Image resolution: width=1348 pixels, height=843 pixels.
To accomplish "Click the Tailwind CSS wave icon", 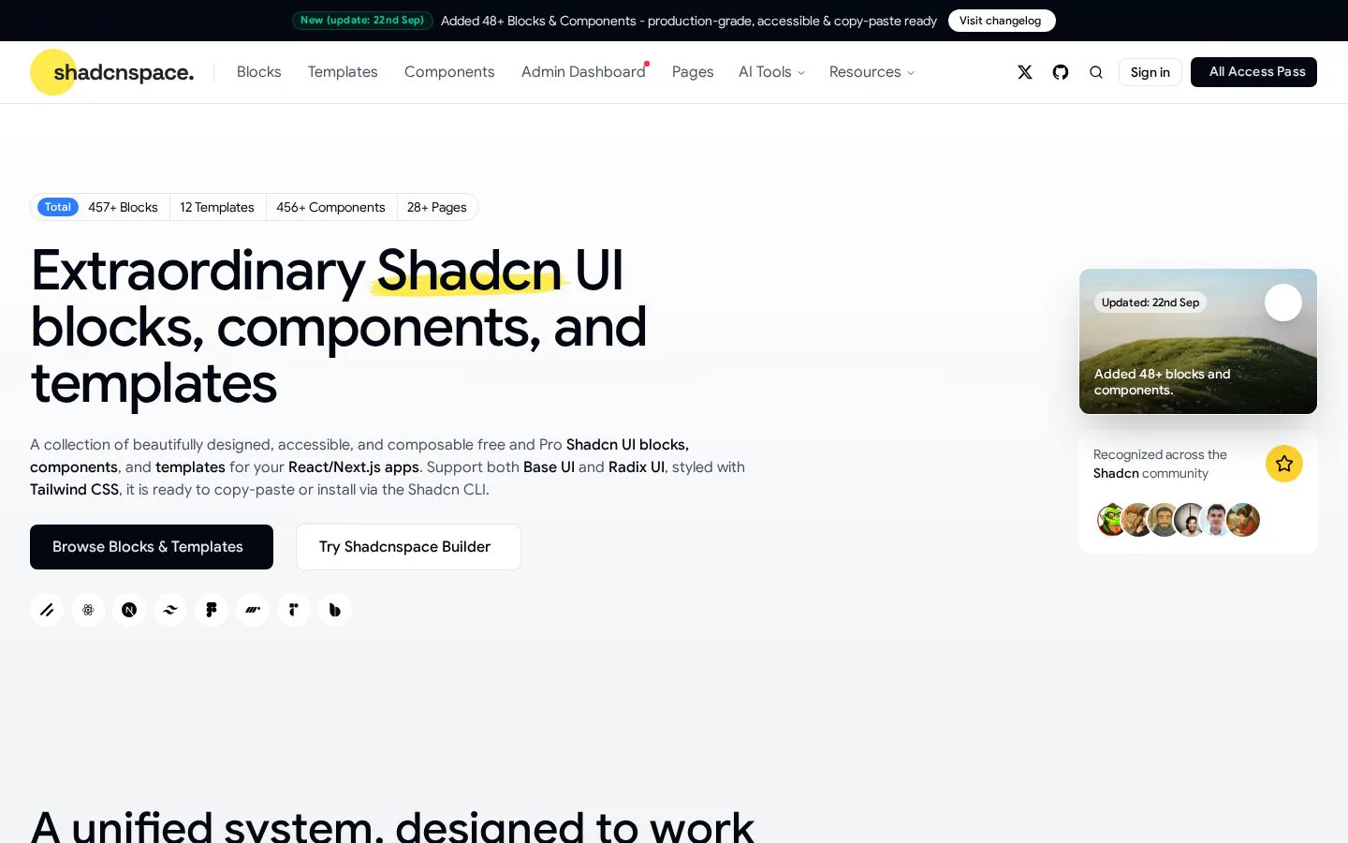I will [170, 610].
